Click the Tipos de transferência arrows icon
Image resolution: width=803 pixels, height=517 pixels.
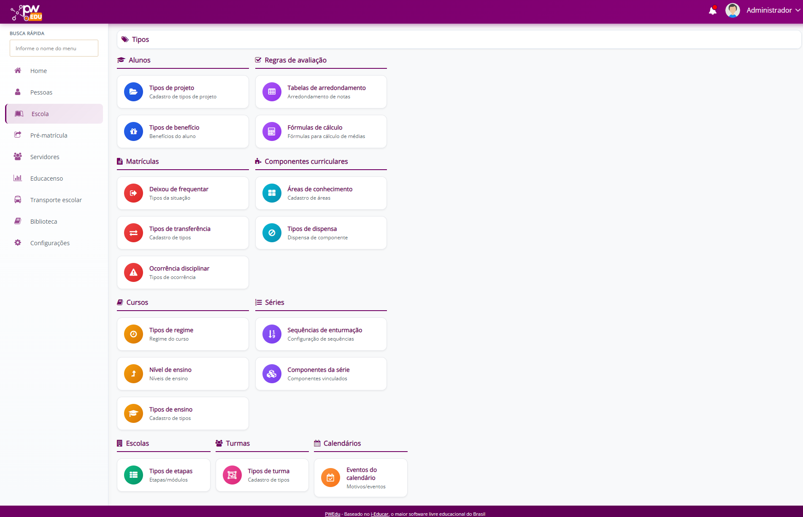coord(133,233)
